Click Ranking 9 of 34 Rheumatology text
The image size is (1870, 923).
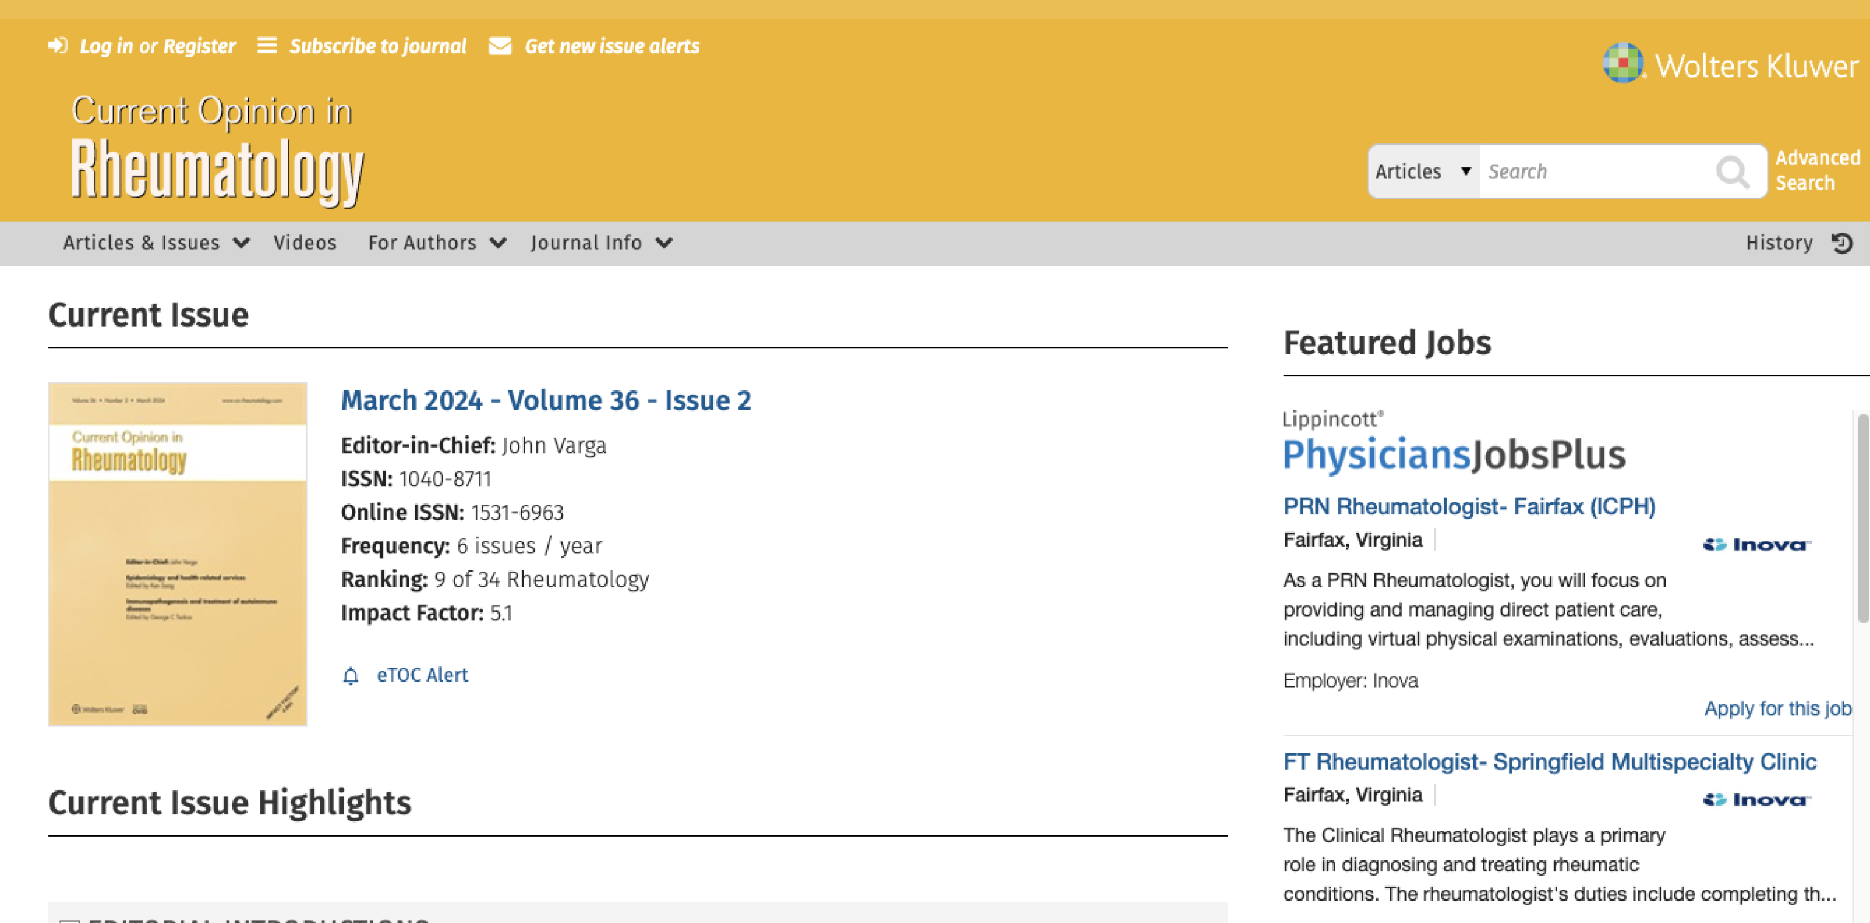click(495, 579)
